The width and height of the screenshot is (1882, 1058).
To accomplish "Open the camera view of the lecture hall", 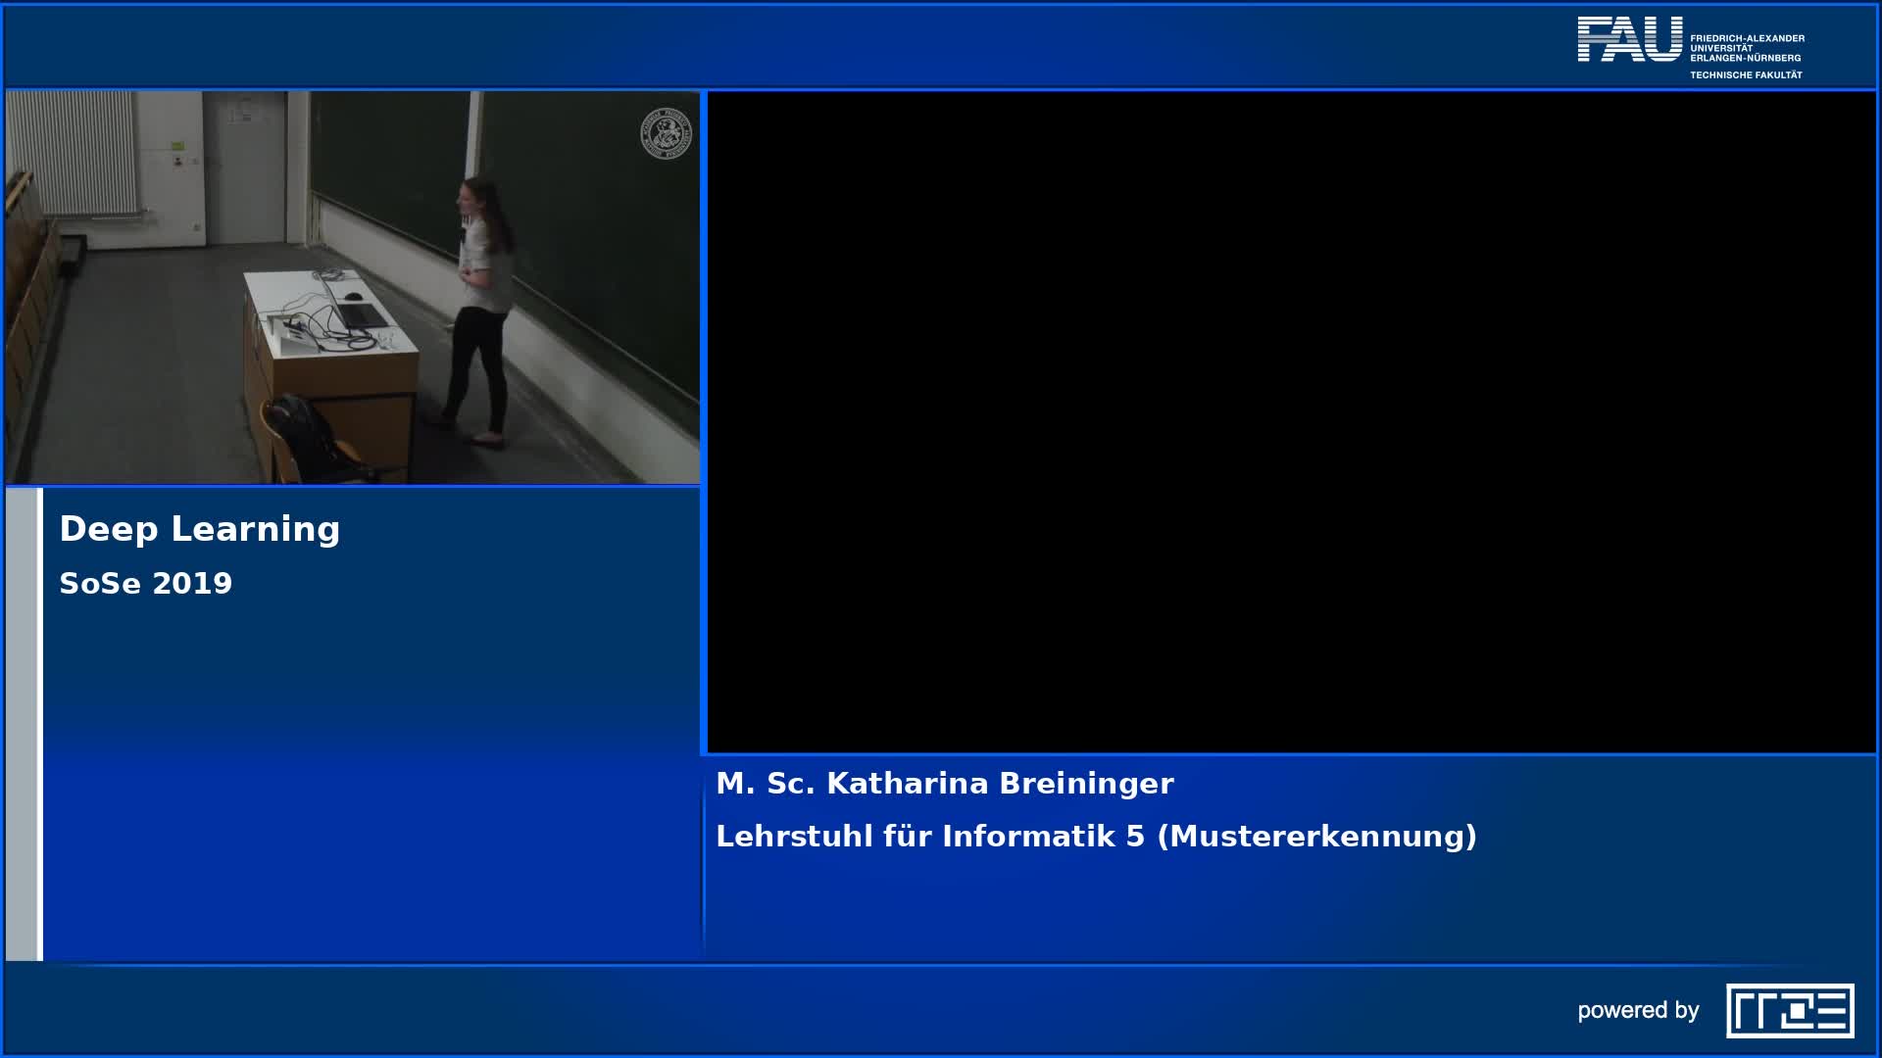I will (x=353, y=284).
